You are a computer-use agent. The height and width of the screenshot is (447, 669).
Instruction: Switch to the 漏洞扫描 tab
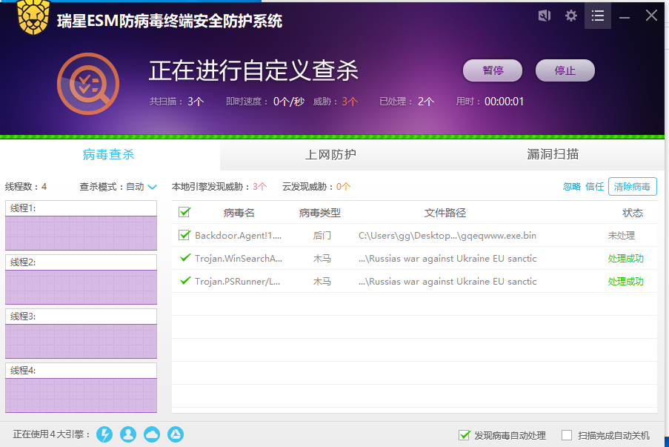(x=553, y=154)
